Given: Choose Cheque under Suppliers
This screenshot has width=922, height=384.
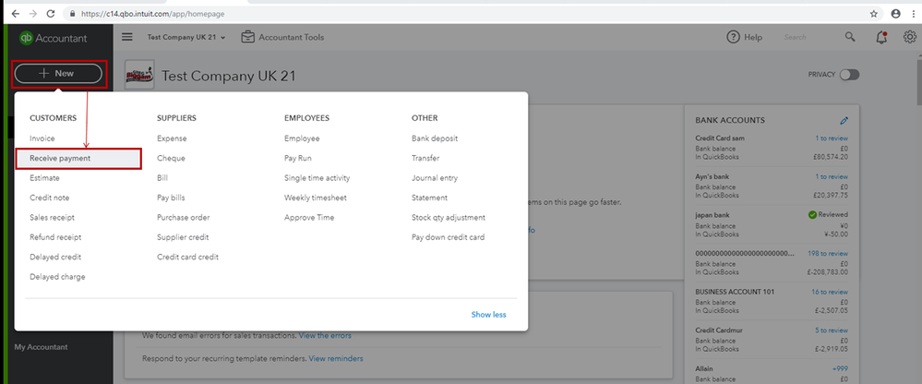Looking at the screenshot, I should click(171, 158).
